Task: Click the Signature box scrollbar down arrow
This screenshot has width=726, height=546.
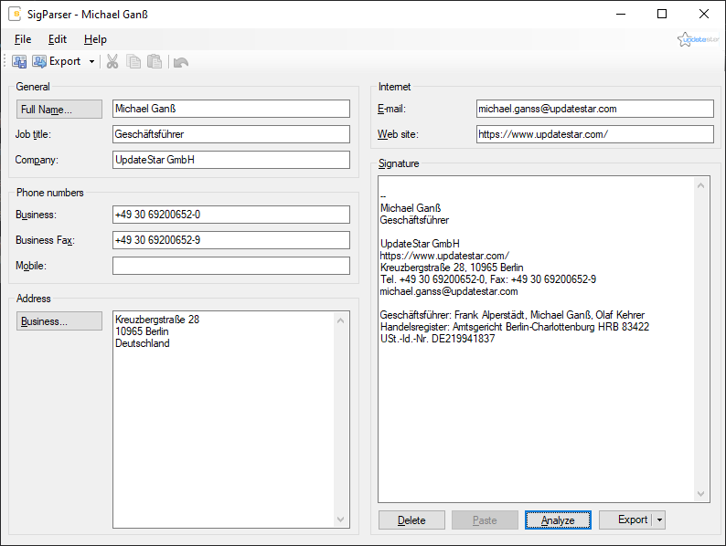Action: (x=702, y=495)
